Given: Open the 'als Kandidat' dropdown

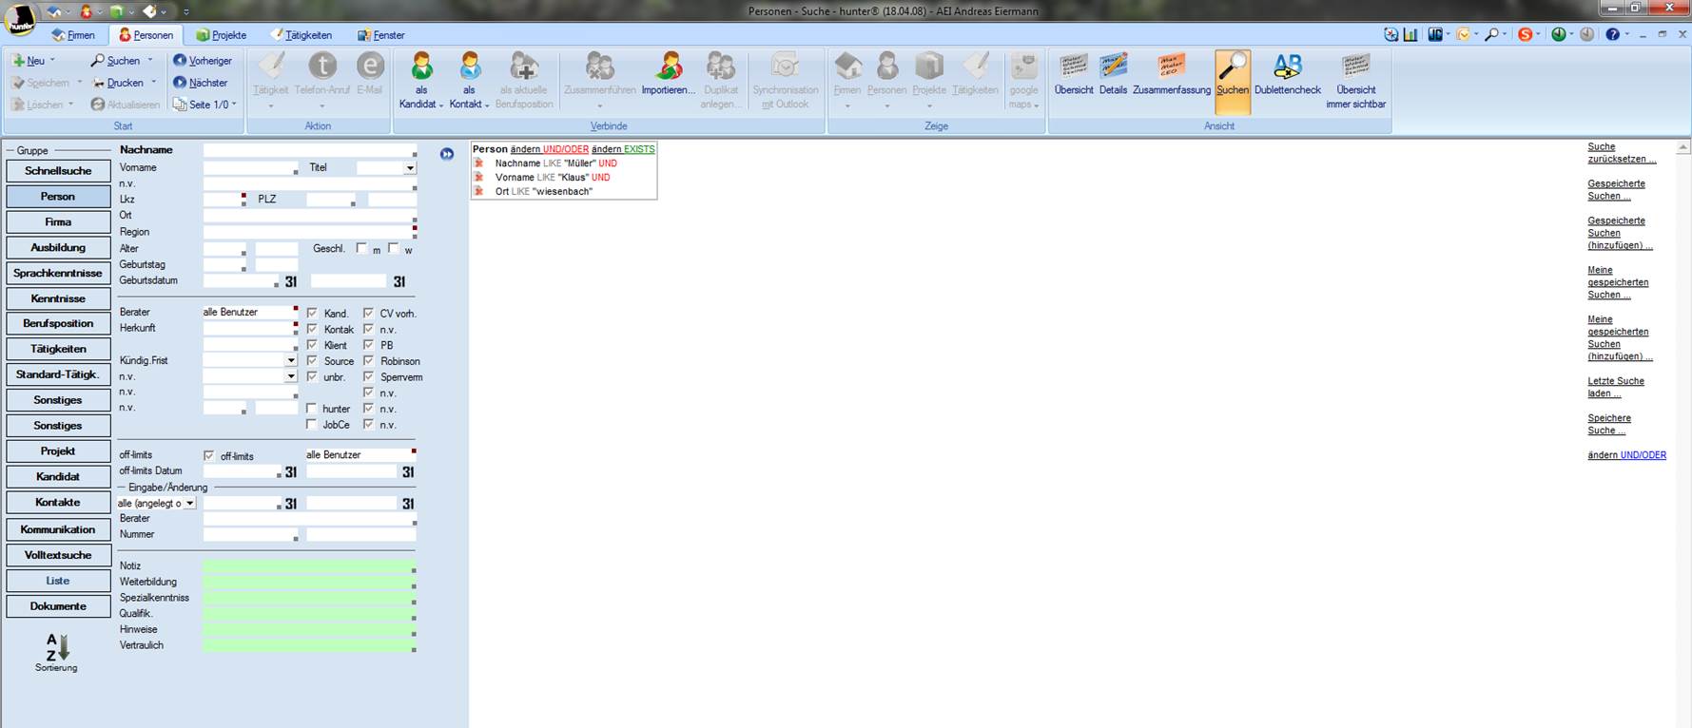Looking at the screenshot, I should tap(421, 104).
